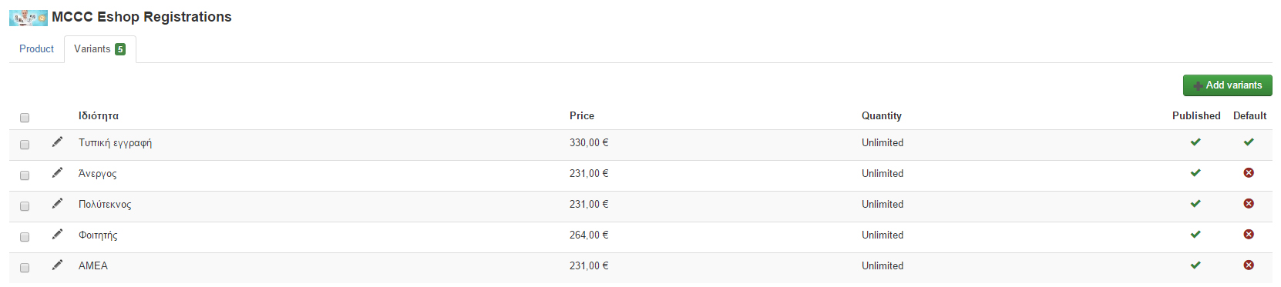The height and width of the screenshot is (287, 1281).
Task: Click the red default icon for Φοιτητής
Action: point(1249,235)
